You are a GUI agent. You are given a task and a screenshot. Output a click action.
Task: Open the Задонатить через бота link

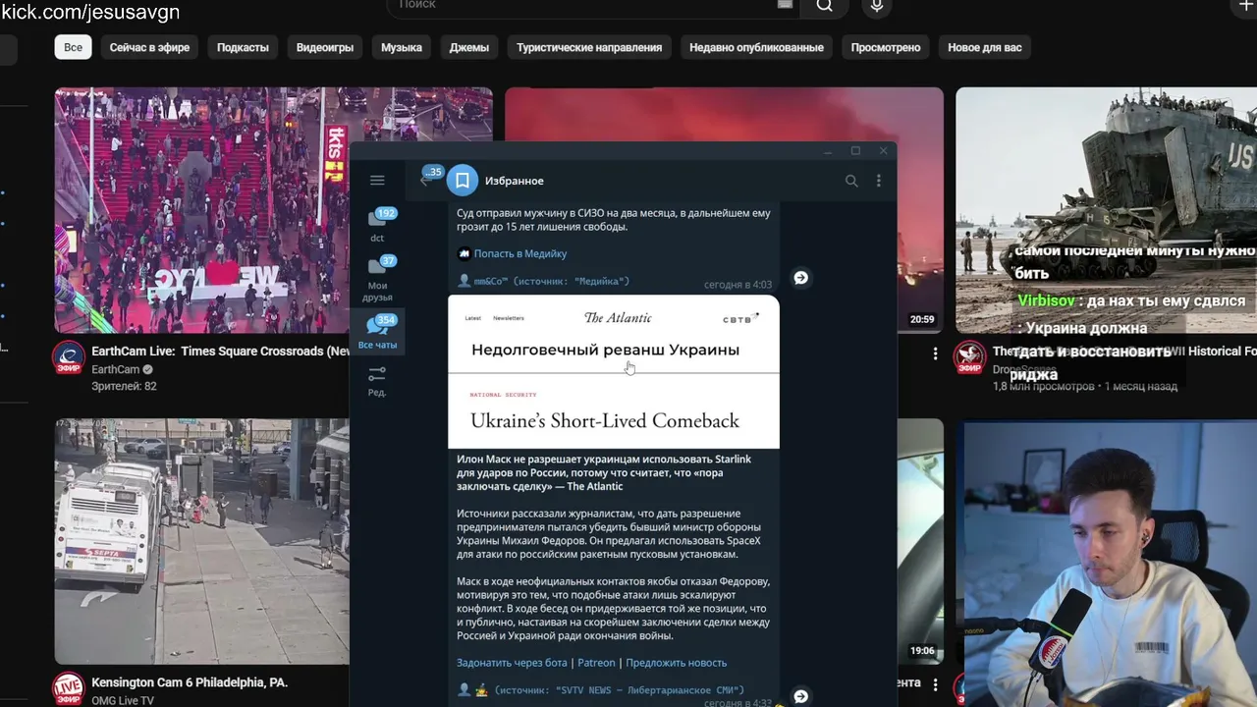(512, 663)
